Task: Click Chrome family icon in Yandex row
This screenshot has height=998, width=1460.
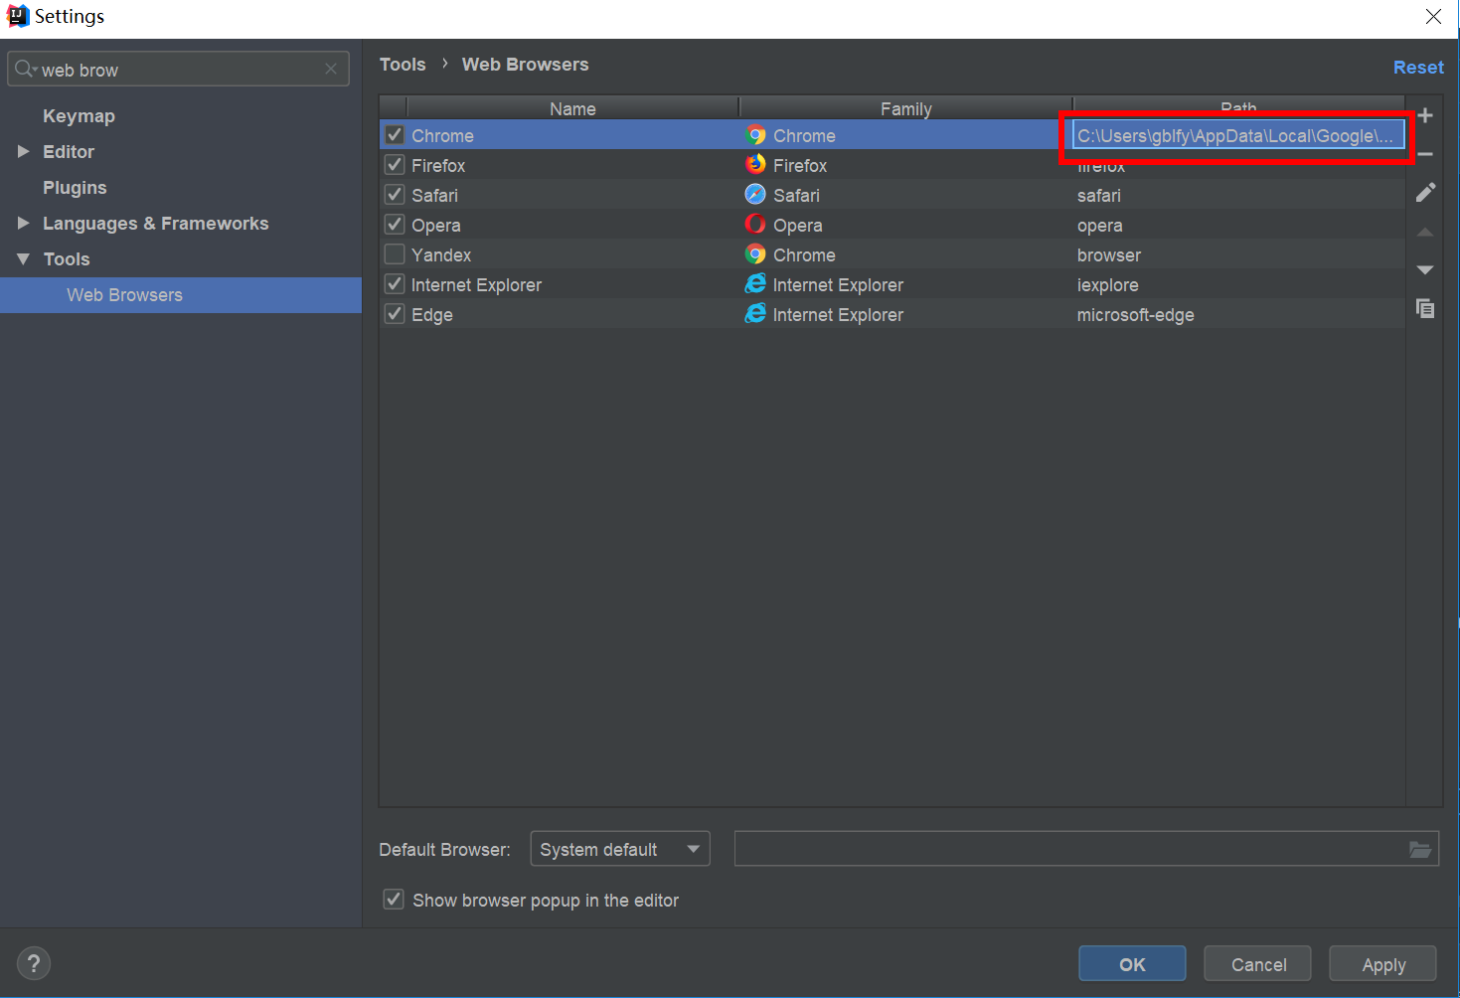Action: [755, 254]
